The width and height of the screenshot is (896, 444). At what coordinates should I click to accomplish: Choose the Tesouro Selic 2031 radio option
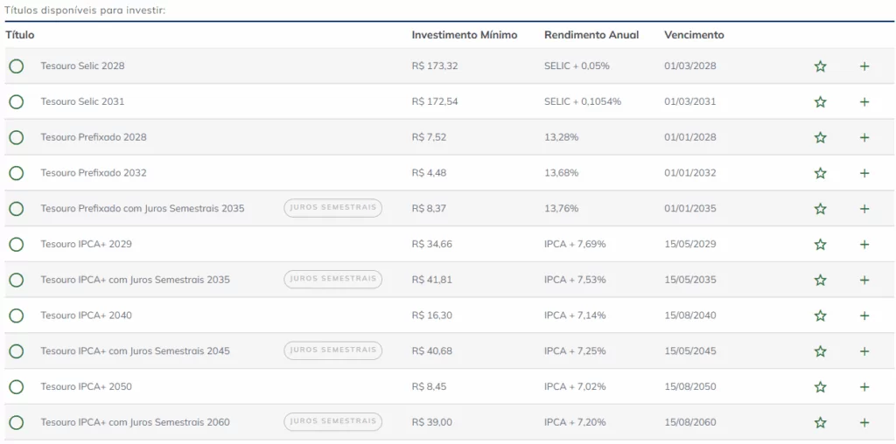(x=17, y=101)
